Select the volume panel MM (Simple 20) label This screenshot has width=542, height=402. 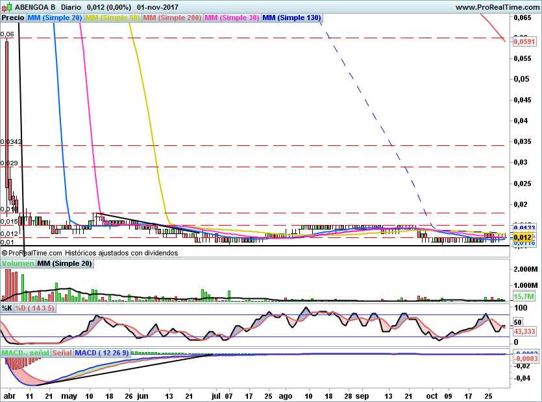tap(64, 264)
